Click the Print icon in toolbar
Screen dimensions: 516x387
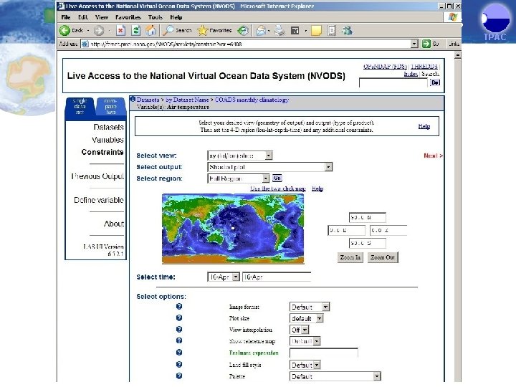click(x=279, y=31)
